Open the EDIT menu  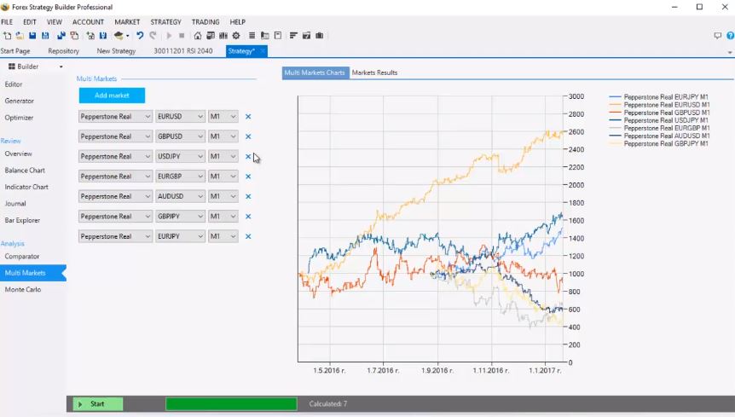click(x=30, y=22)
